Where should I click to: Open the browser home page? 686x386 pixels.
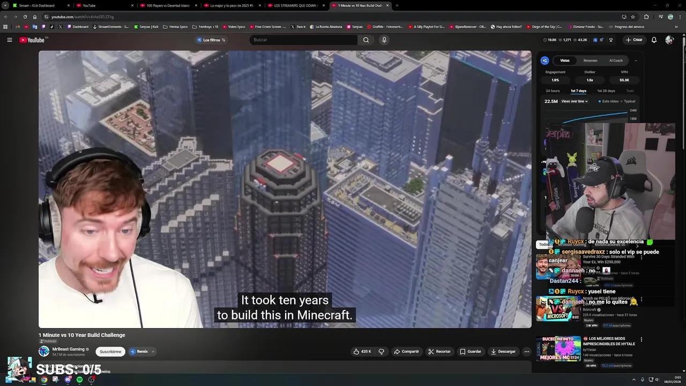tap(35, 17)
